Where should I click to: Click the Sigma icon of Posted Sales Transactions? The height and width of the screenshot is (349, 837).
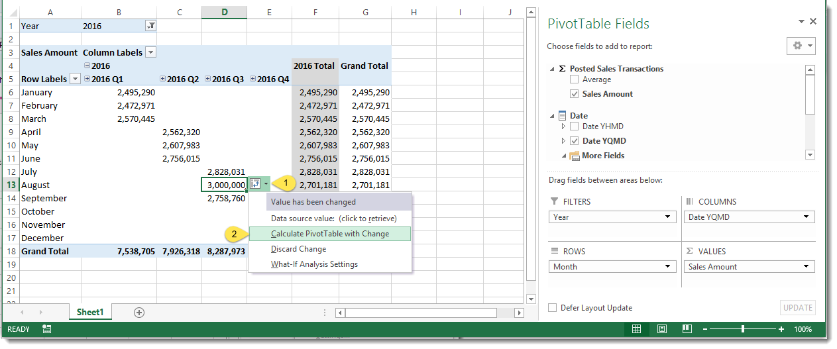coord(563,69)
